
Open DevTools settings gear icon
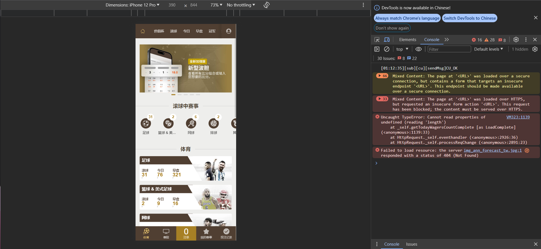tap(516, 40)
